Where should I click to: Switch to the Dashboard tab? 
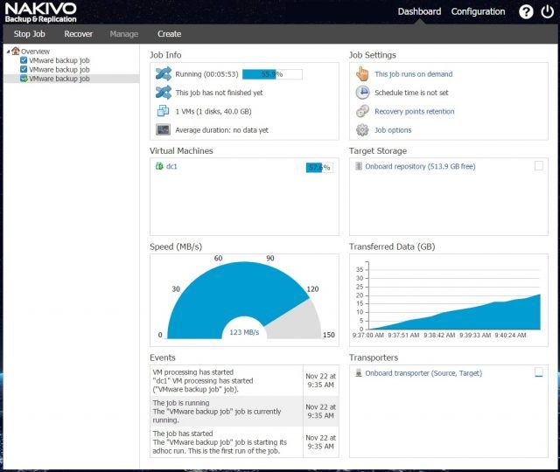[419, 11]
